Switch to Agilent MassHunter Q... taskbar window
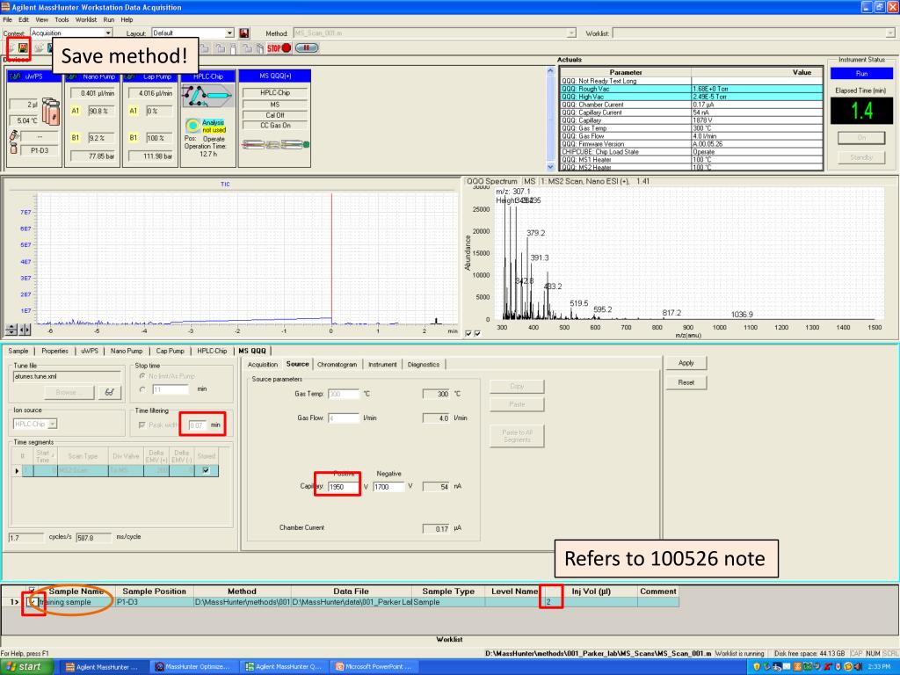Viewport: 900px width, 675px height. point(284,667)
